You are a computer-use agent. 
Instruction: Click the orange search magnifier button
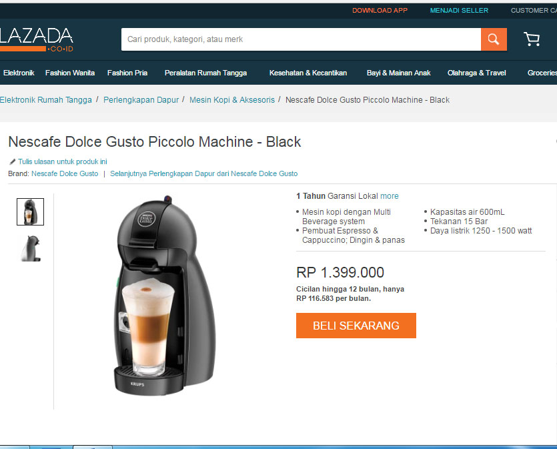click(494, 39)
